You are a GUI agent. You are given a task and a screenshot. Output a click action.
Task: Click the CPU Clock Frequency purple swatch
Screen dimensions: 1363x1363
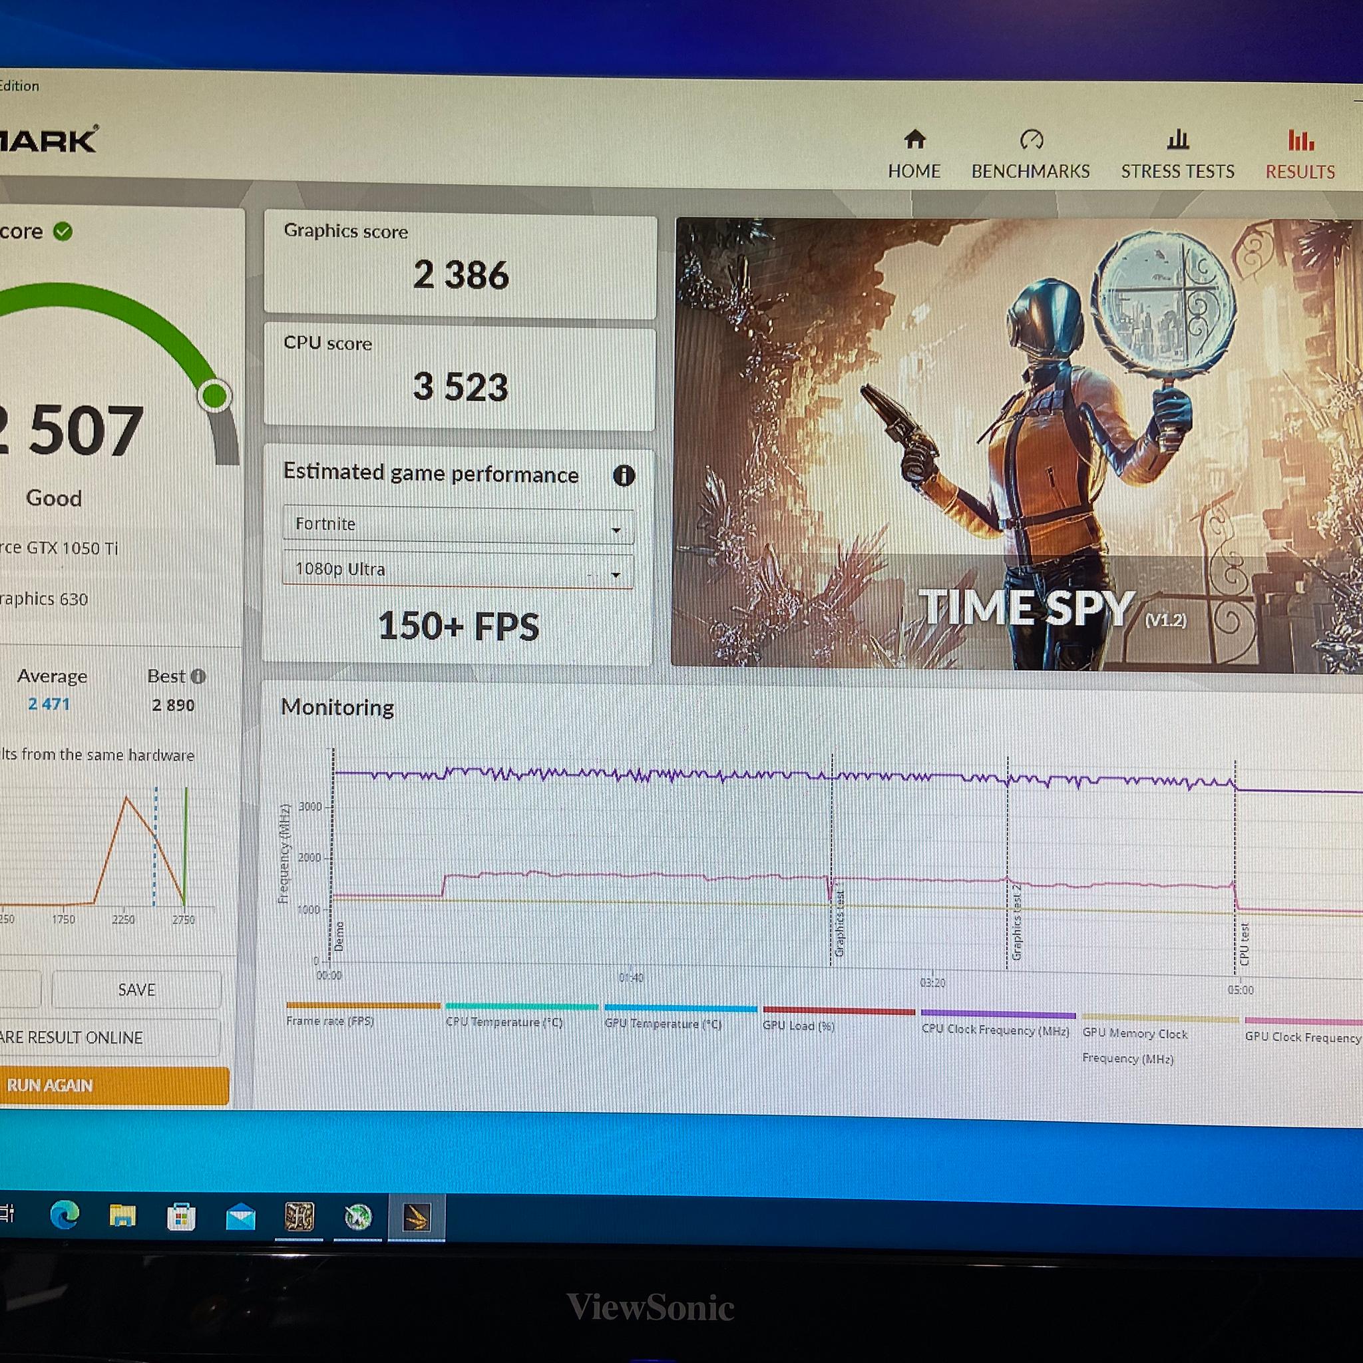[x=998, y=1014]
